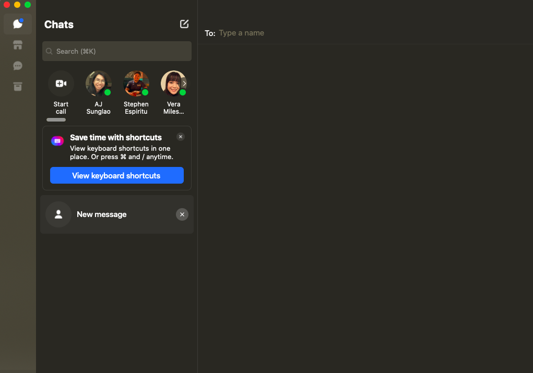Select Vera Miles' active contact avatar
The image size is (533, 373).
click(173, 83)
